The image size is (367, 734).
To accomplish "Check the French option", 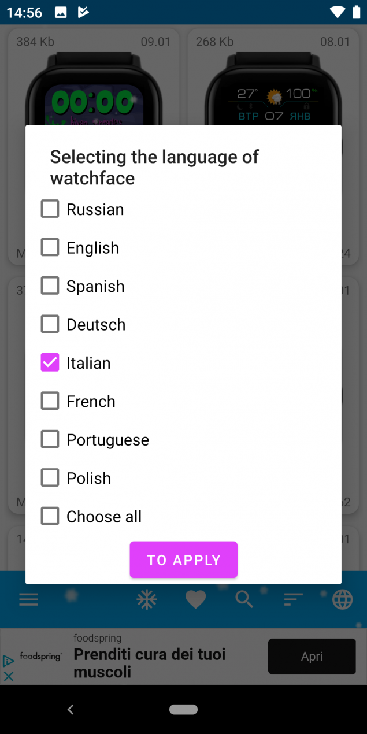I will [50, 401].
